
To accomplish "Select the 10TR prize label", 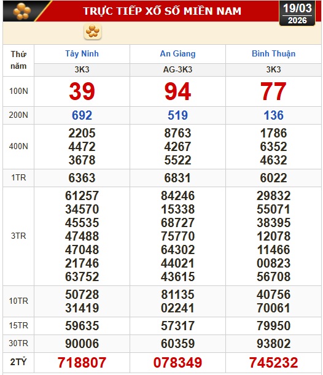I will [18, 301].
